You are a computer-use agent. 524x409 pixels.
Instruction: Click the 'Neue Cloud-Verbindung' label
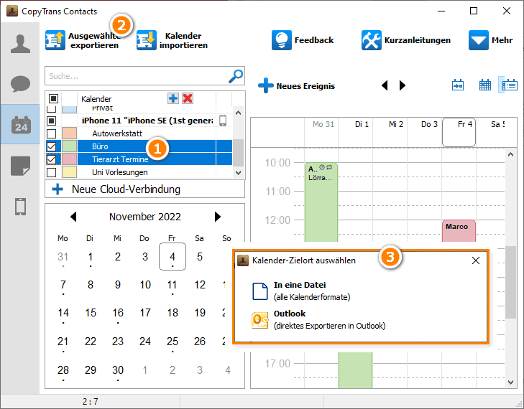pos(126,189)
